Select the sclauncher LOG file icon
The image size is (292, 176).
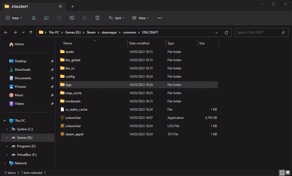pos(62,126)
